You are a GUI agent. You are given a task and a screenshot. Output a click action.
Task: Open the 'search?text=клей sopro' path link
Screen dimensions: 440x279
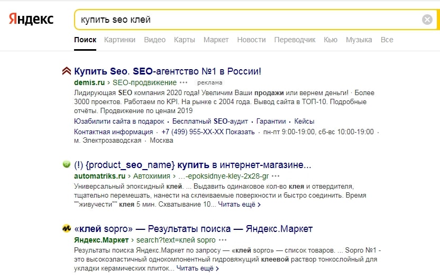point(176,240)
